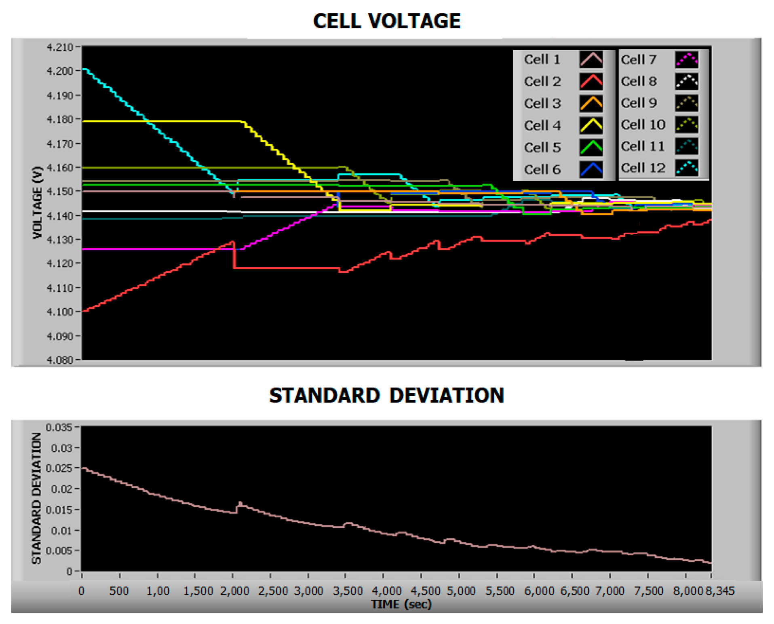Viewport: 774px width, 624px height.
Task: Click the 4.210 voltage axis maximum value
Action: coord(60,47)
